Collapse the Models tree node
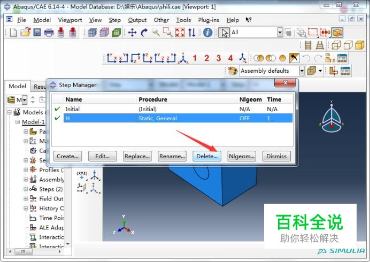Viewport: 370px width, 262px height. (x=9, y=112)
